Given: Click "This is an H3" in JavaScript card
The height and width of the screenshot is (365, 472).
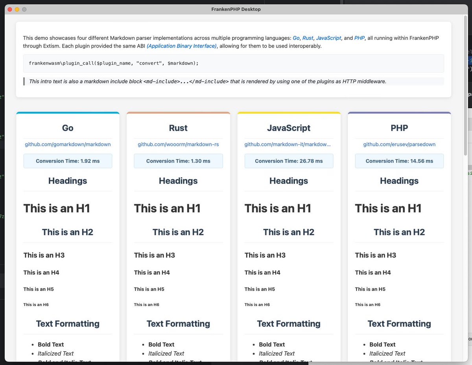Looking at the screenshot, I should (x=265, y=255).
